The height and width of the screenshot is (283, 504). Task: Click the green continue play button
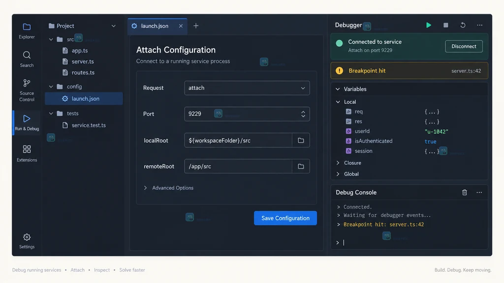click(x=429, y=25)
